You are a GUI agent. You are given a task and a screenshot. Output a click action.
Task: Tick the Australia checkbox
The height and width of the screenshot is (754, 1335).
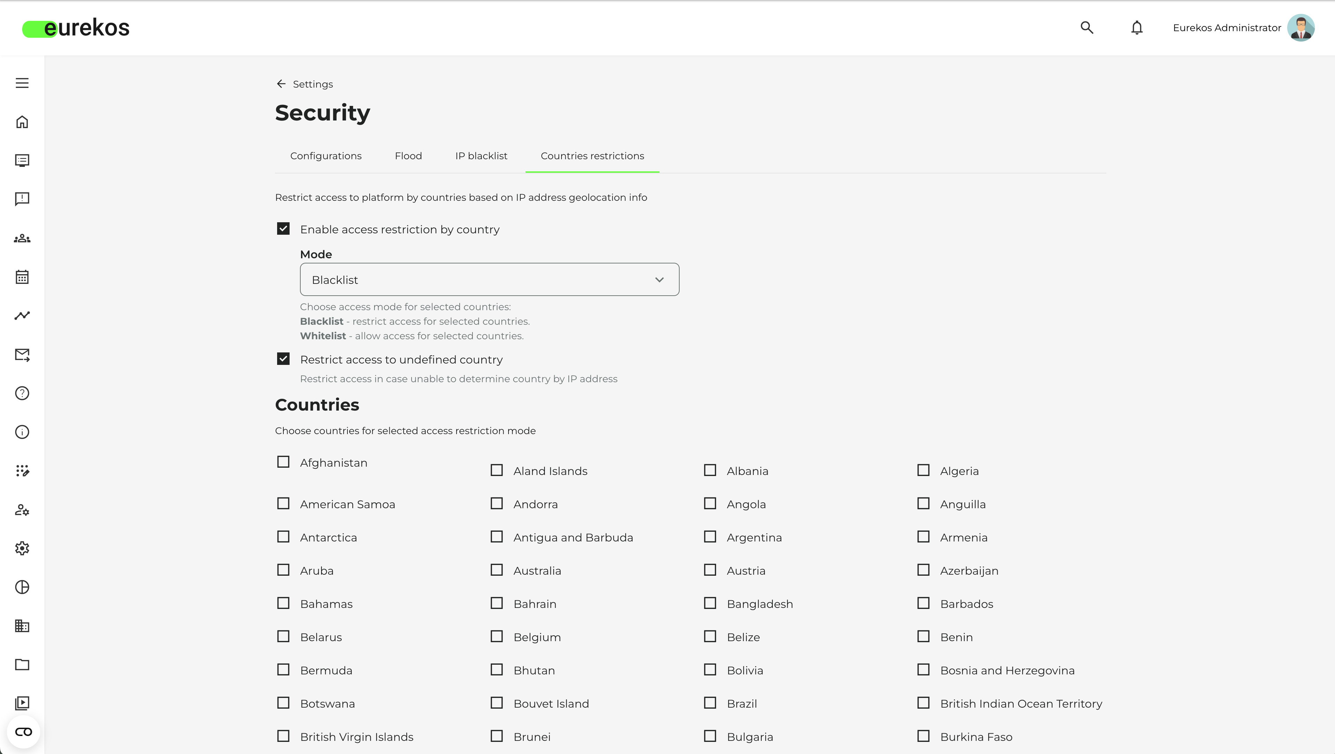496,570
